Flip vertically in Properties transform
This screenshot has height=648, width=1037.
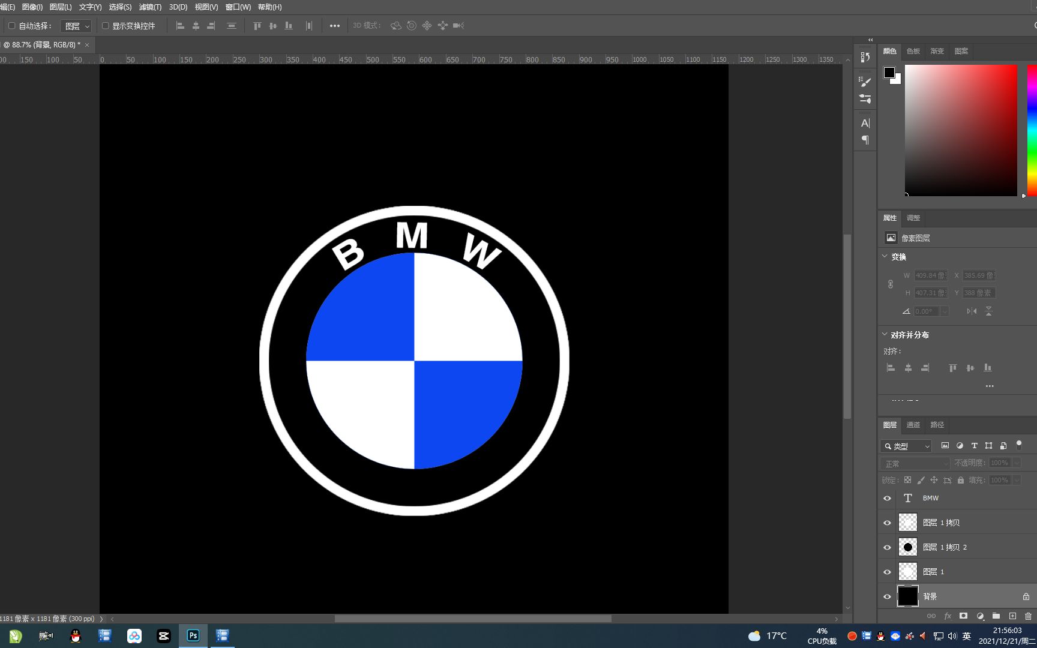tap(988, 311)
